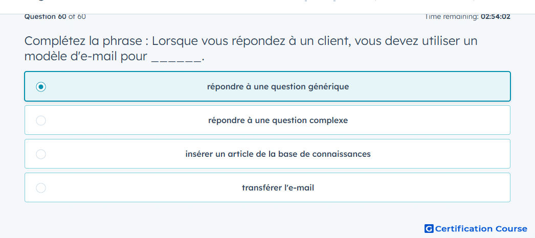Click the 02:54:02 countdown timer
This screenshot has height=238, width=535.
point(496,17)
